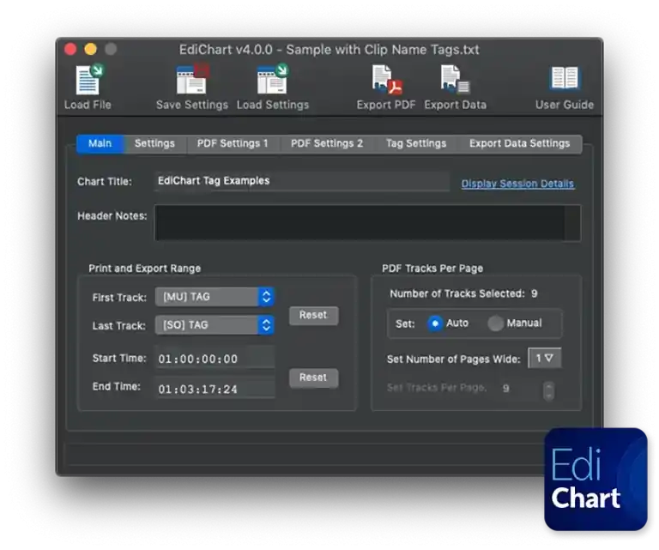Open the Export Data Settings tab
Viewport: 659px width, 550px height.
pyautogui.click(x=519, y=143)
